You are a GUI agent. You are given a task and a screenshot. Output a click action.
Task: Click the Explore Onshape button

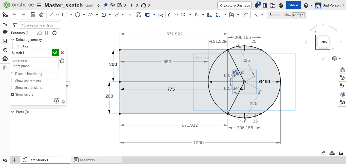tap(235, 5)
